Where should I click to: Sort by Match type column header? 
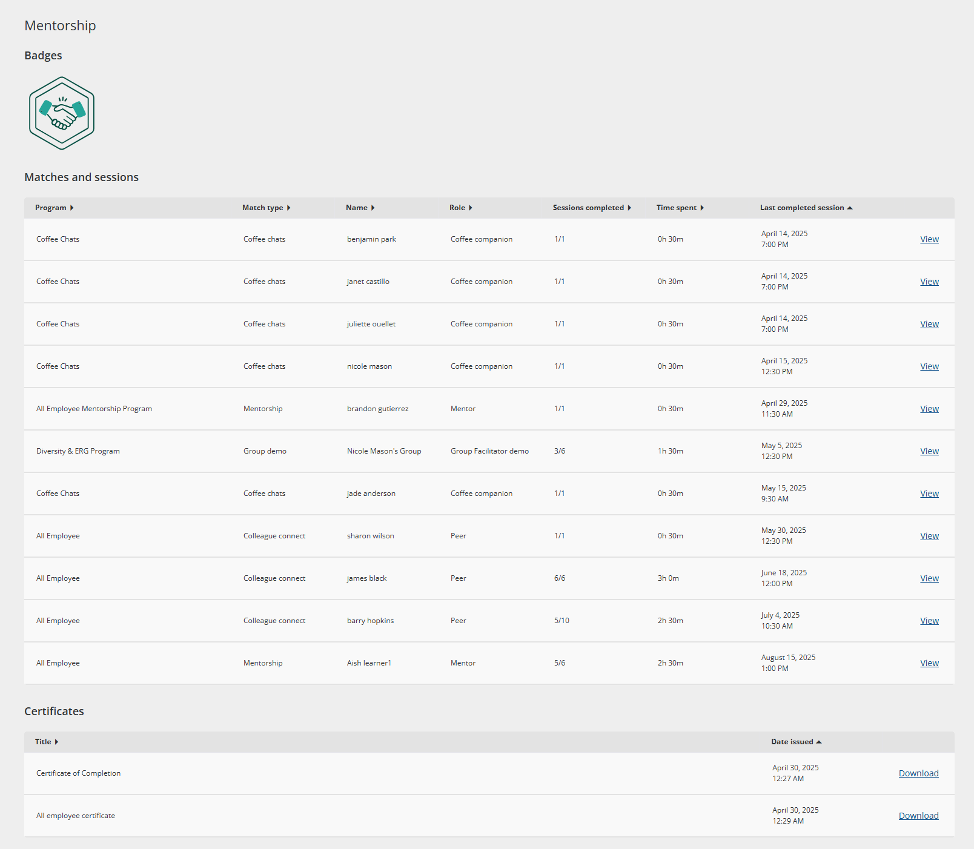[266, 208]
